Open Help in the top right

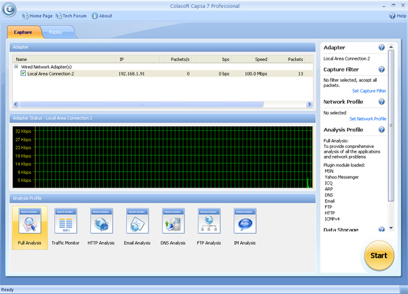pyautogui.click(x=397, y=16)
